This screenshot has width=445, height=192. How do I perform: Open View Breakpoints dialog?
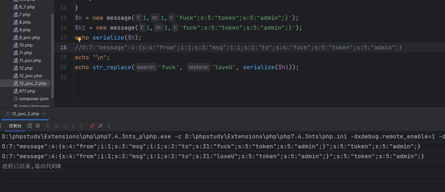pos(92,126)
